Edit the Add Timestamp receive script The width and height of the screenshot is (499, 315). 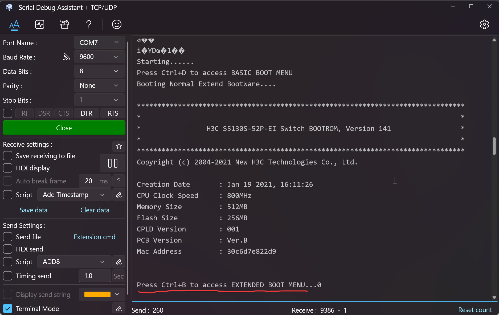click(119, 195)
